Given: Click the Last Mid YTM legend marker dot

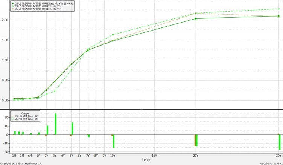Looking at the screenshot, I should 12,3.
